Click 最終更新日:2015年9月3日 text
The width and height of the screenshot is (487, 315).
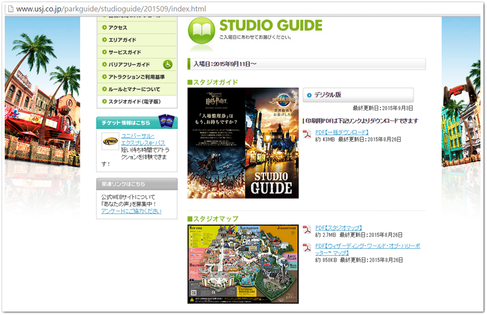click(x=383, y=108)
